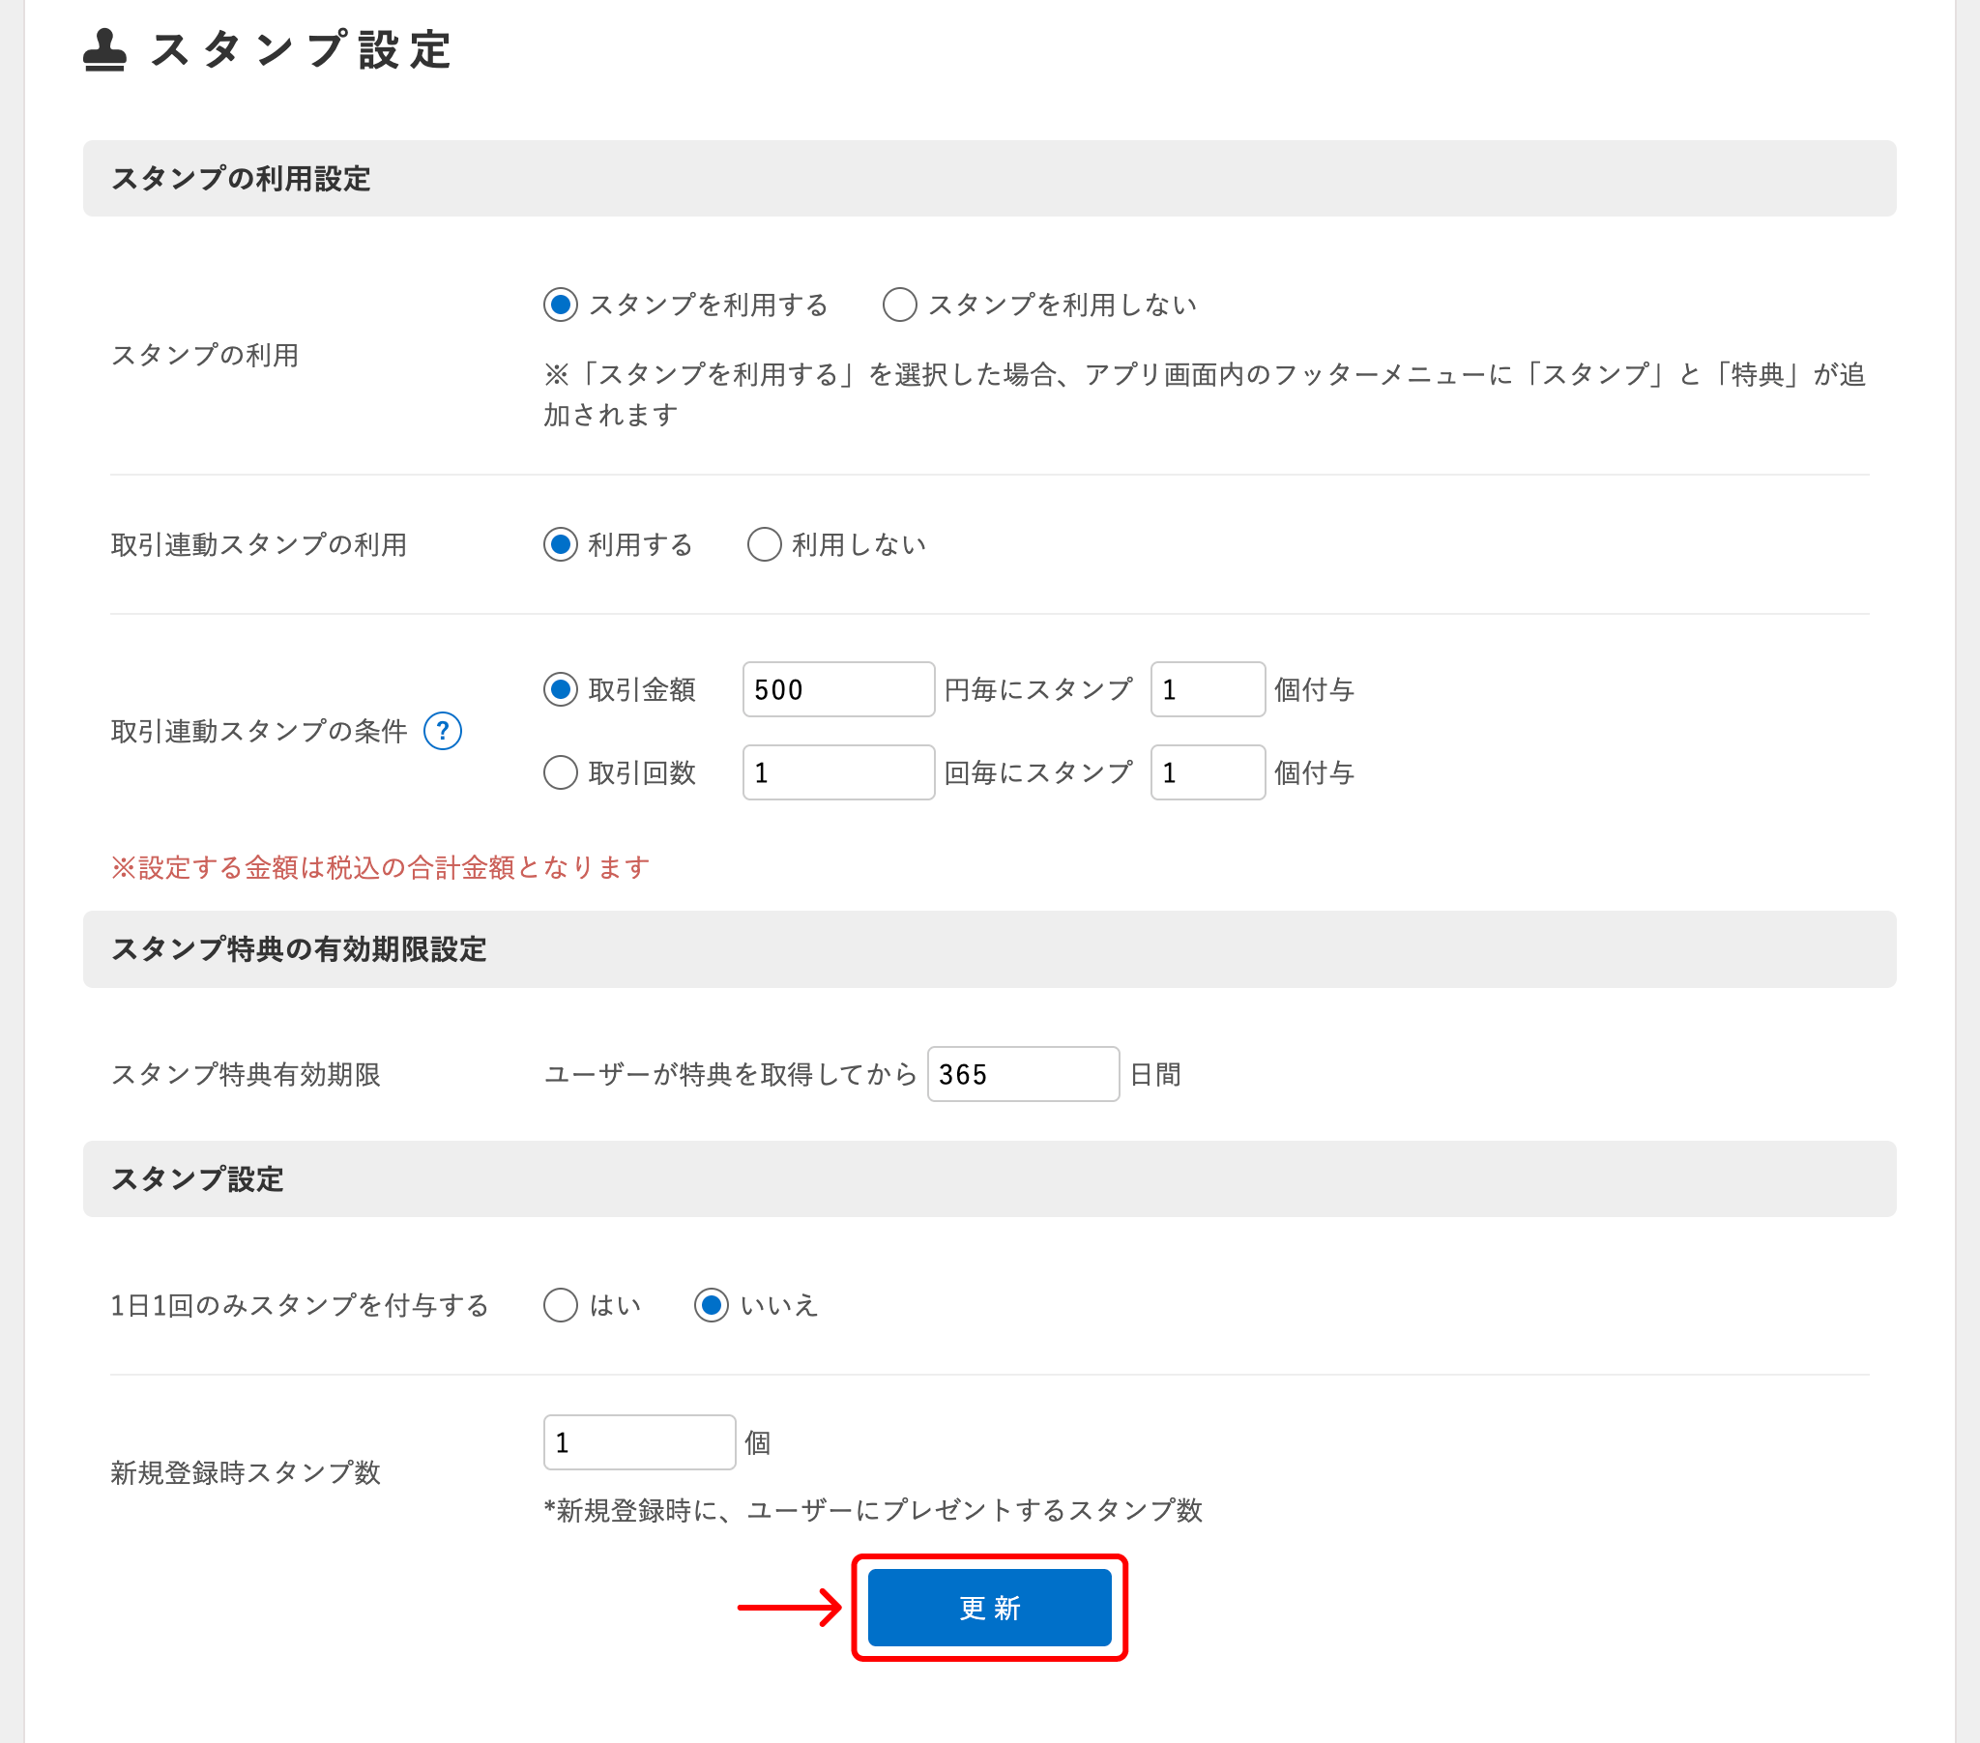Select いいえ for 1日1回のみスタンプを付与する
The height and width of the screenshot is (1743, 1980).
[712, 1305]
